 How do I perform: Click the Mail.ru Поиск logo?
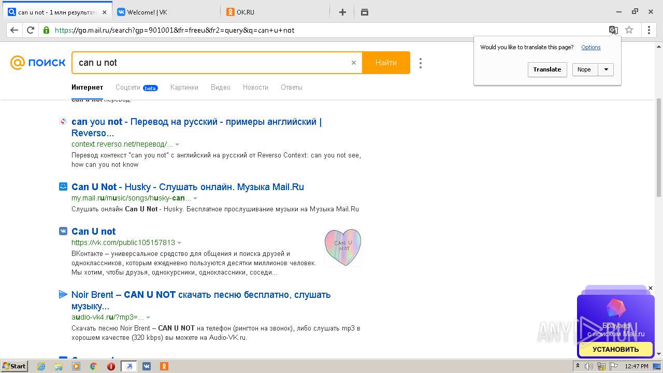click(38, 63)
